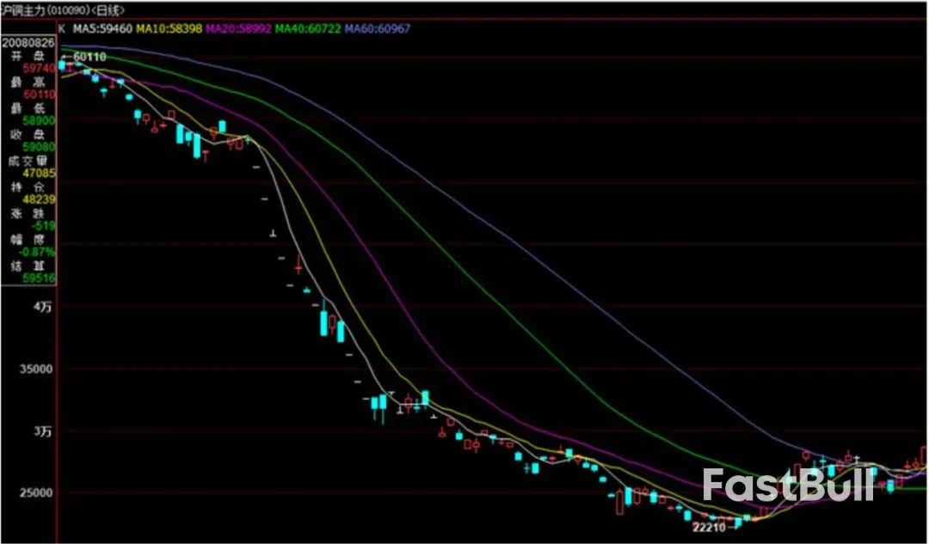Viewport: 929px width, 544px height.
Task: Click the FastBull watermark logo
Action: pos(788,485)
